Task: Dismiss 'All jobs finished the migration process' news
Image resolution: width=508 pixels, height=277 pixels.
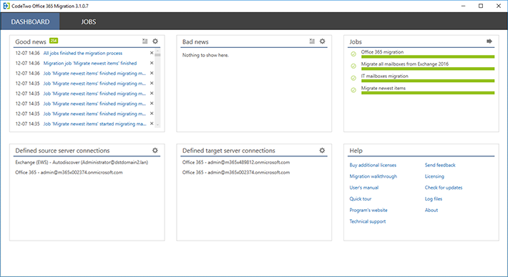Action: coord(152,53)
